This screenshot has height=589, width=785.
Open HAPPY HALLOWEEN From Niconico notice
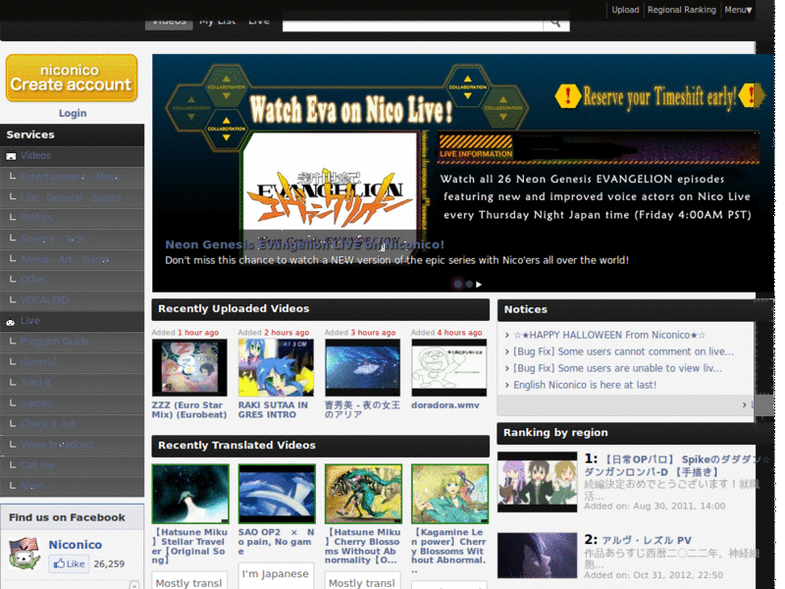pos(609,335)
